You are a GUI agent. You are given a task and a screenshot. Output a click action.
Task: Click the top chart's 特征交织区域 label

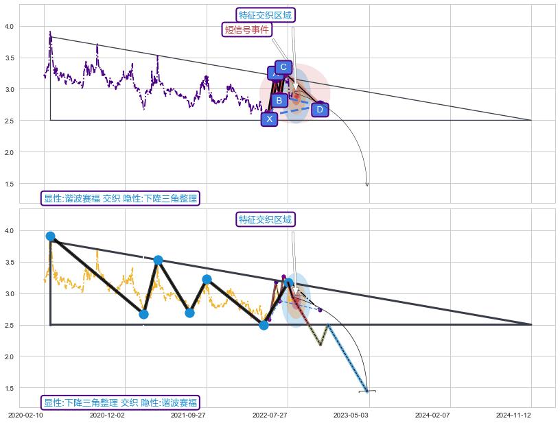pyautogui.click(x=265, y=15)
